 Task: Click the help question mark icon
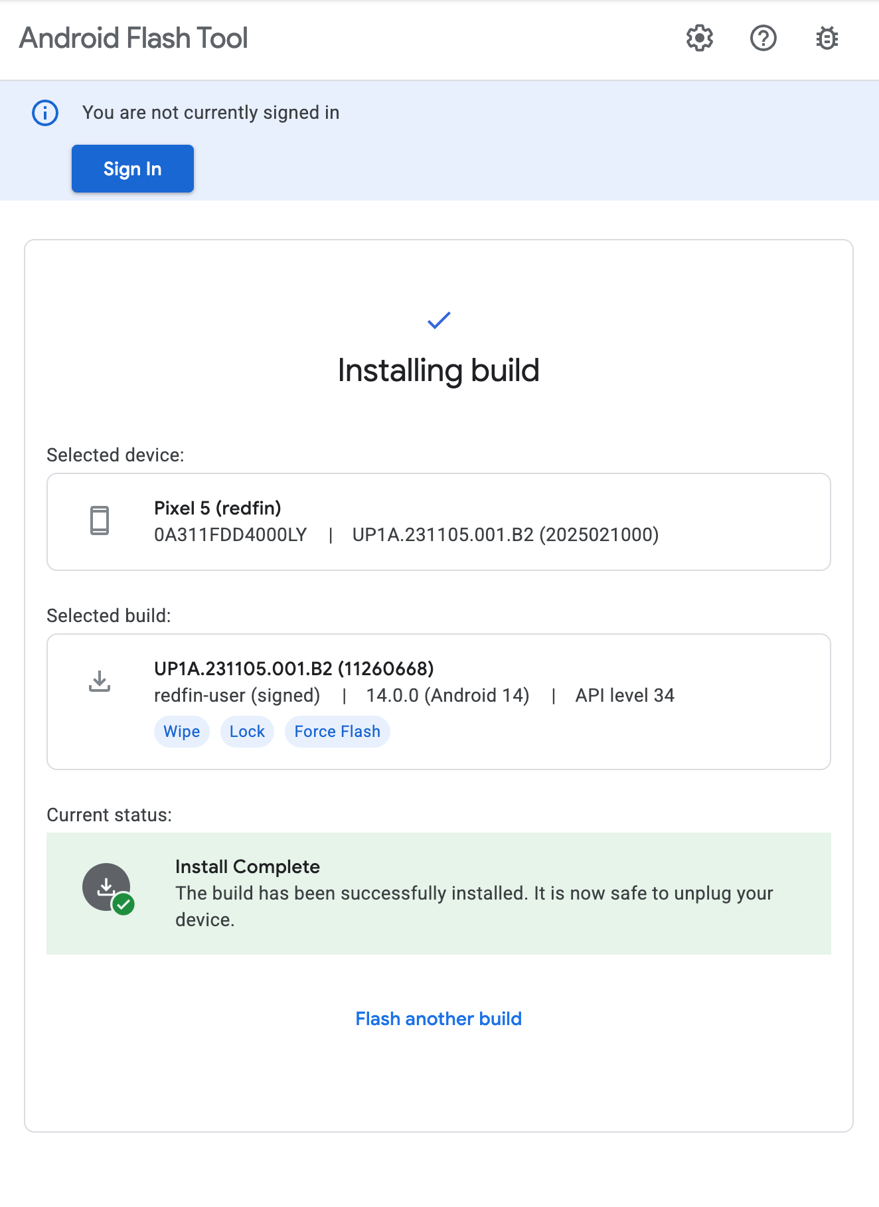pos(763,39)
